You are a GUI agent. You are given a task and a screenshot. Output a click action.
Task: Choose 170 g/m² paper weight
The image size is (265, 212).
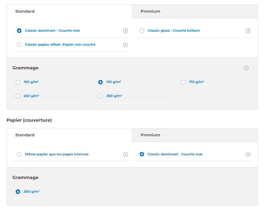183,82
